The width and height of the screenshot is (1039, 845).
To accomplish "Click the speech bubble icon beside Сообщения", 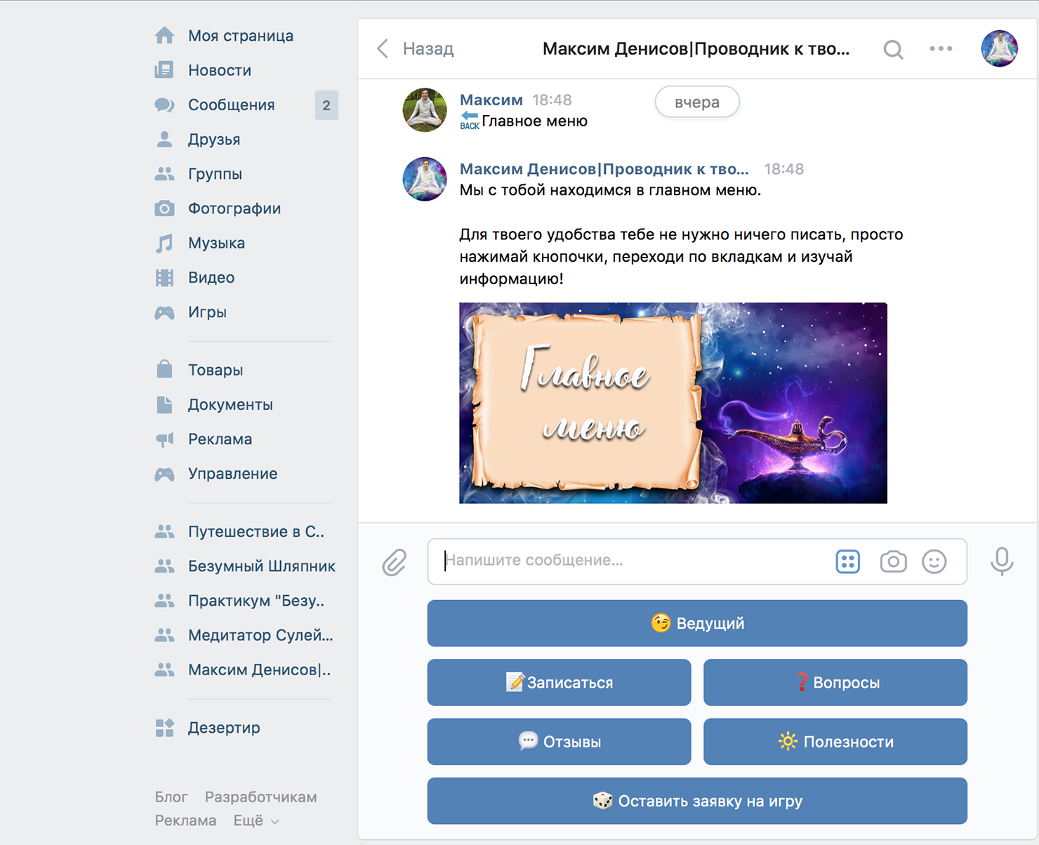I will 164,105.
